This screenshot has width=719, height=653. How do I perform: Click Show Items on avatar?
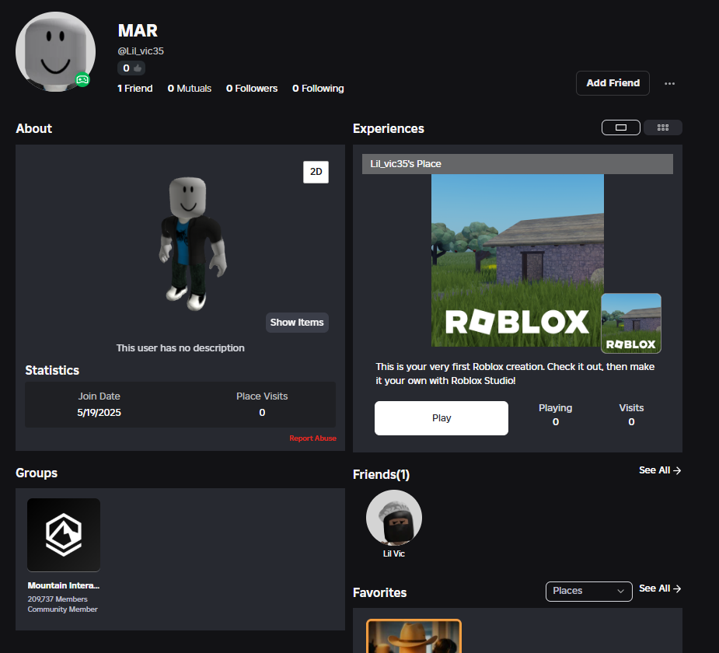(297, 323)
